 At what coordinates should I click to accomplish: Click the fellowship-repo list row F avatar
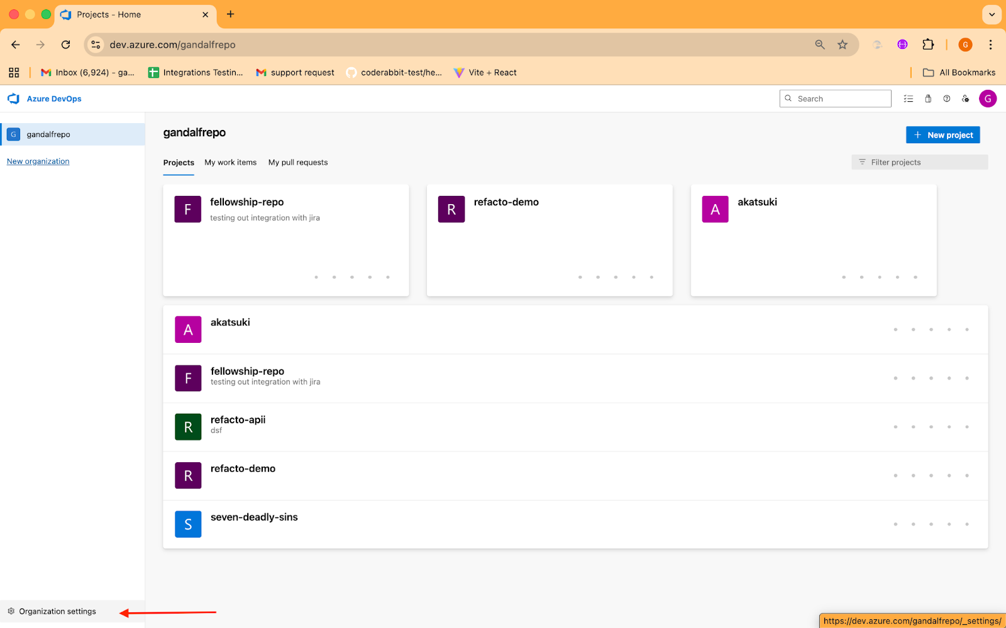[188, 378]
